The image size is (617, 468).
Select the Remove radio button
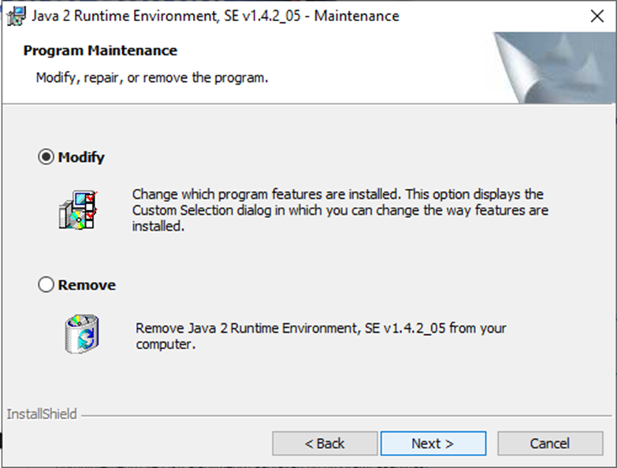tap(46, 285)
